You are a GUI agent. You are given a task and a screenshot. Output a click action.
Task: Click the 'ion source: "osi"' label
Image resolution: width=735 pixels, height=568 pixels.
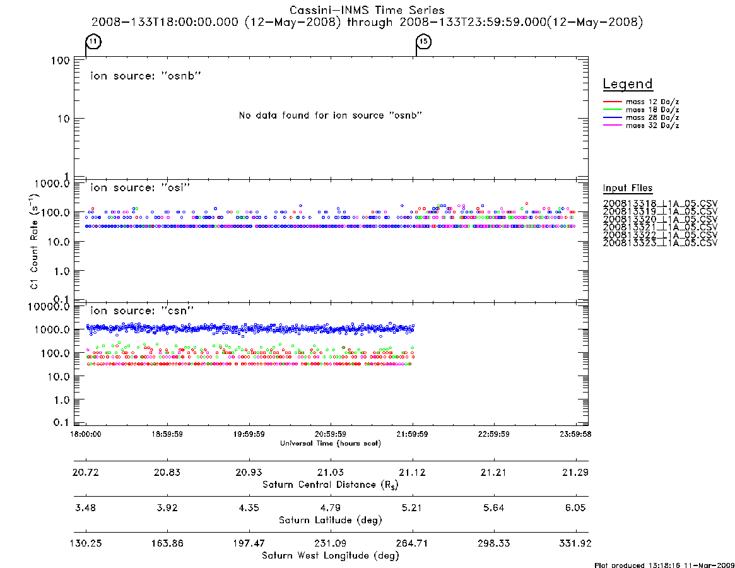(140, 187)
